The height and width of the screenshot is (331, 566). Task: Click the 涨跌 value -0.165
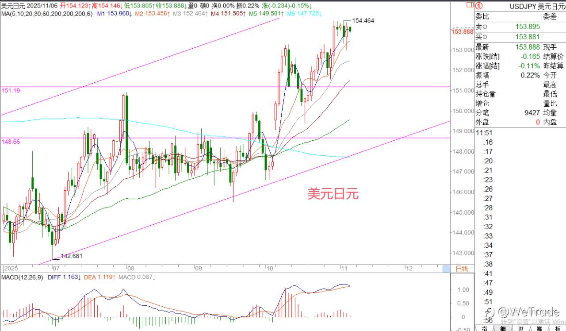click(530, 57)
